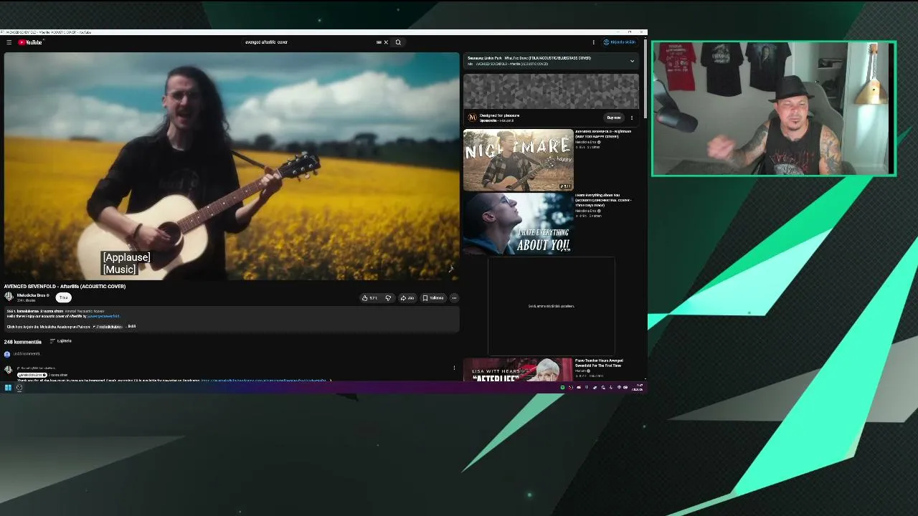Open the pinned comment author's avatar
The height and width of the screenshot is (516, 918).
pos(8,370)
